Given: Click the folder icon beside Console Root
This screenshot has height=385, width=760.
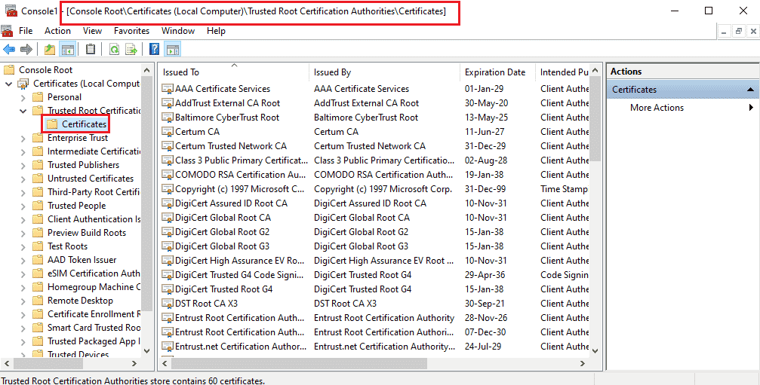Looking at the screenshot, I should point(9,69).
